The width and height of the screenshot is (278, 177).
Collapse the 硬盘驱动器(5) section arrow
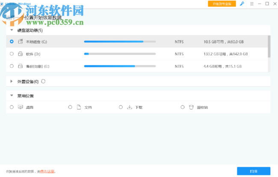[x=12, y=30]
